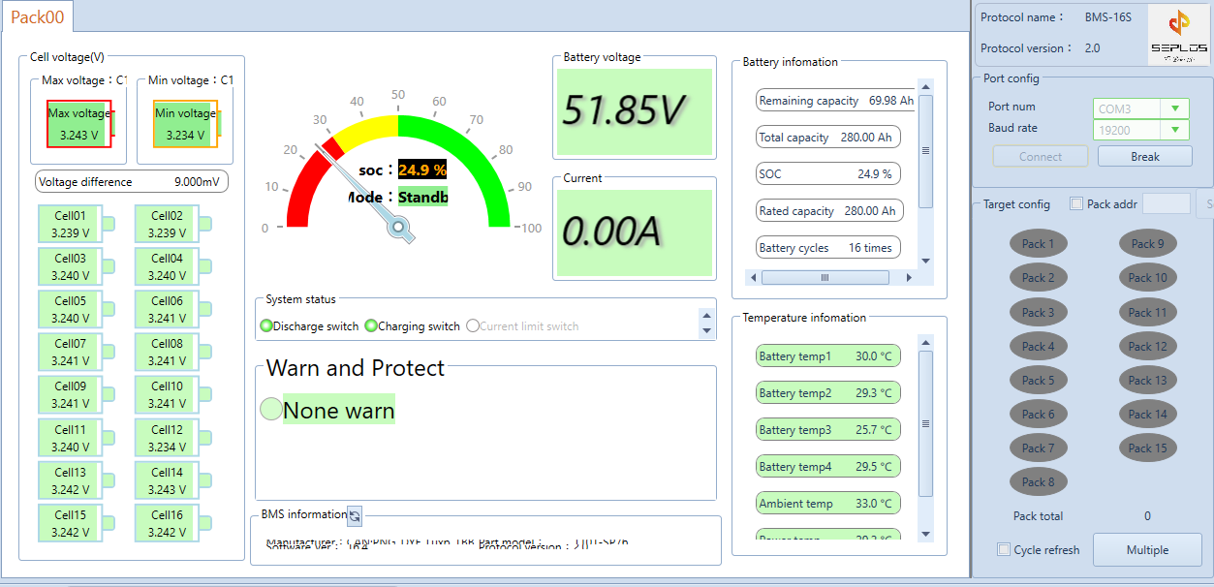
Task: Click the Break button
Action: [1145, 156]
